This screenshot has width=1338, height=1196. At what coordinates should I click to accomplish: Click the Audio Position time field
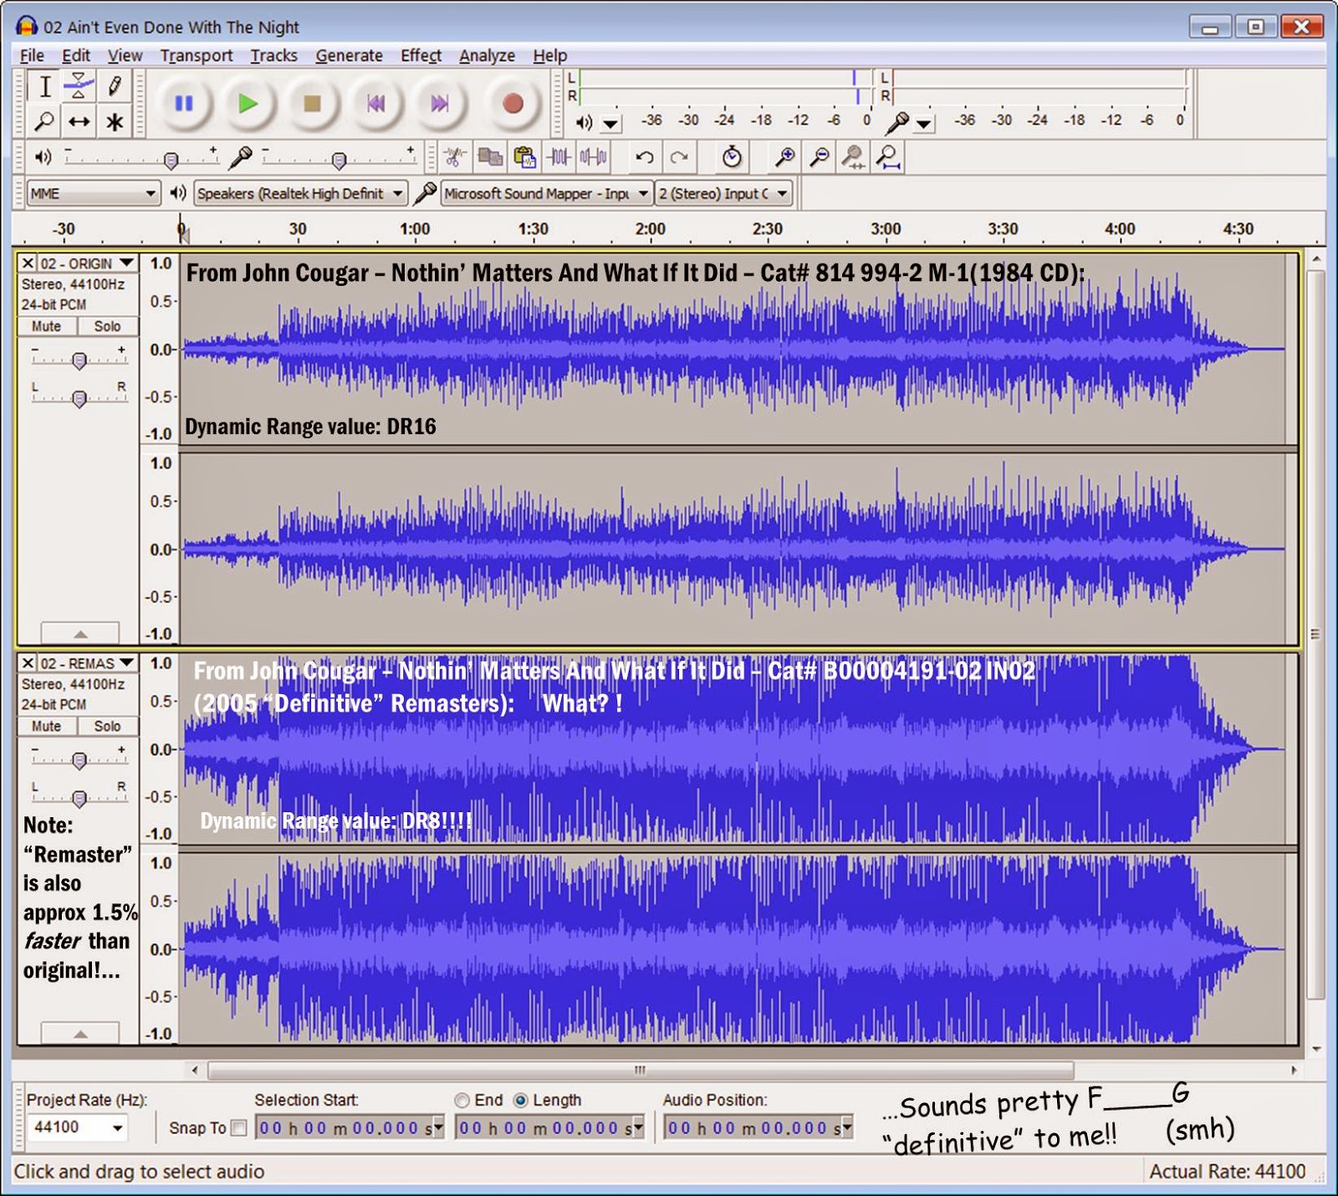point(758,1127)
